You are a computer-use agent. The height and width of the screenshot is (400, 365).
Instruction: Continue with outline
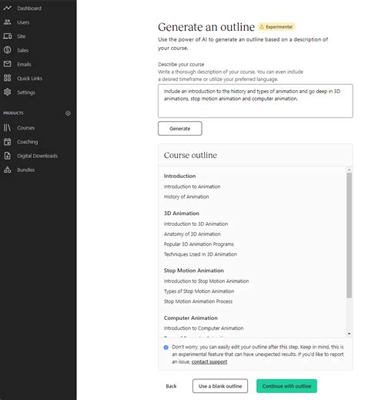point(286,386)
